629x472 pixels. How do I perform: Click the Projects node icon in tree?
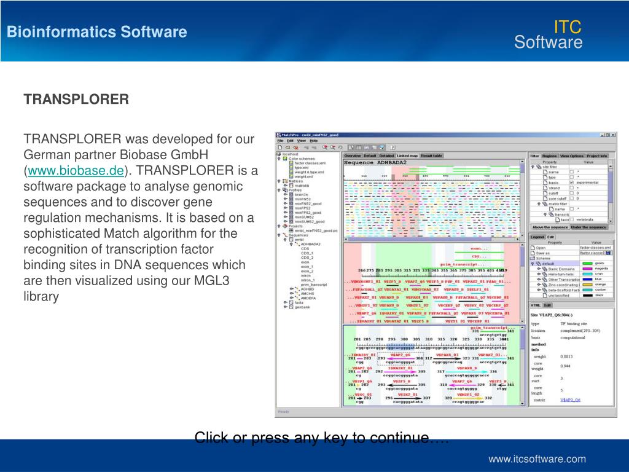click(x=285, y=226)
